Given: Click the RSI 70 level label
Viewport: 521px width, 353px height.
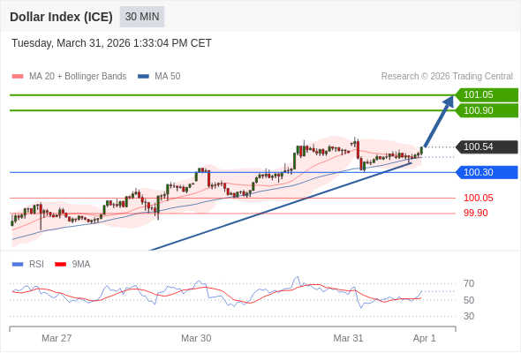Looking at the screenshot, I should pyautogui.click(x=469, y=283).
